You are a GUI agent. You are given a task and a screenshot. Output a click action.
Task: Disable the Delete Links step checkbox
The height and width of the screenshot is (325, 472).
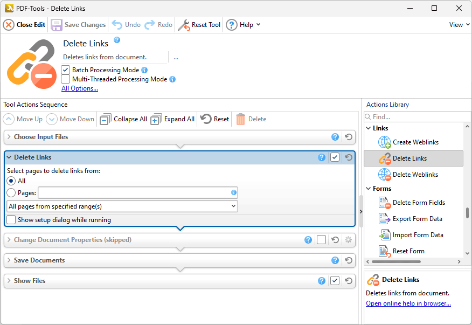pos(335,157)
